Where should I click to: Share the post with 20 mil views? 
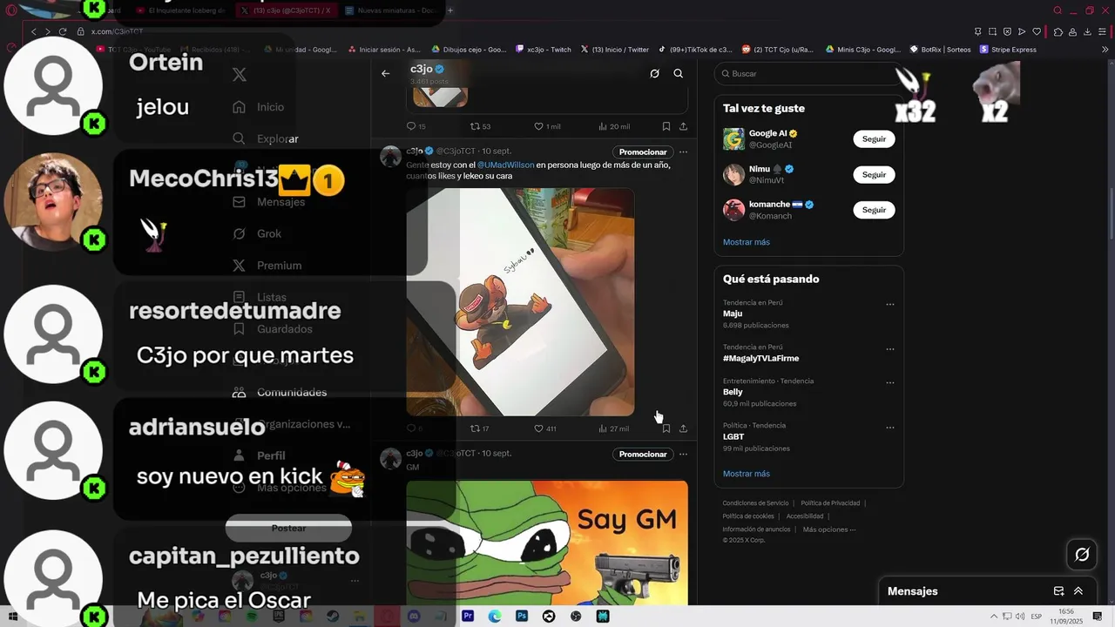(683, 126)
